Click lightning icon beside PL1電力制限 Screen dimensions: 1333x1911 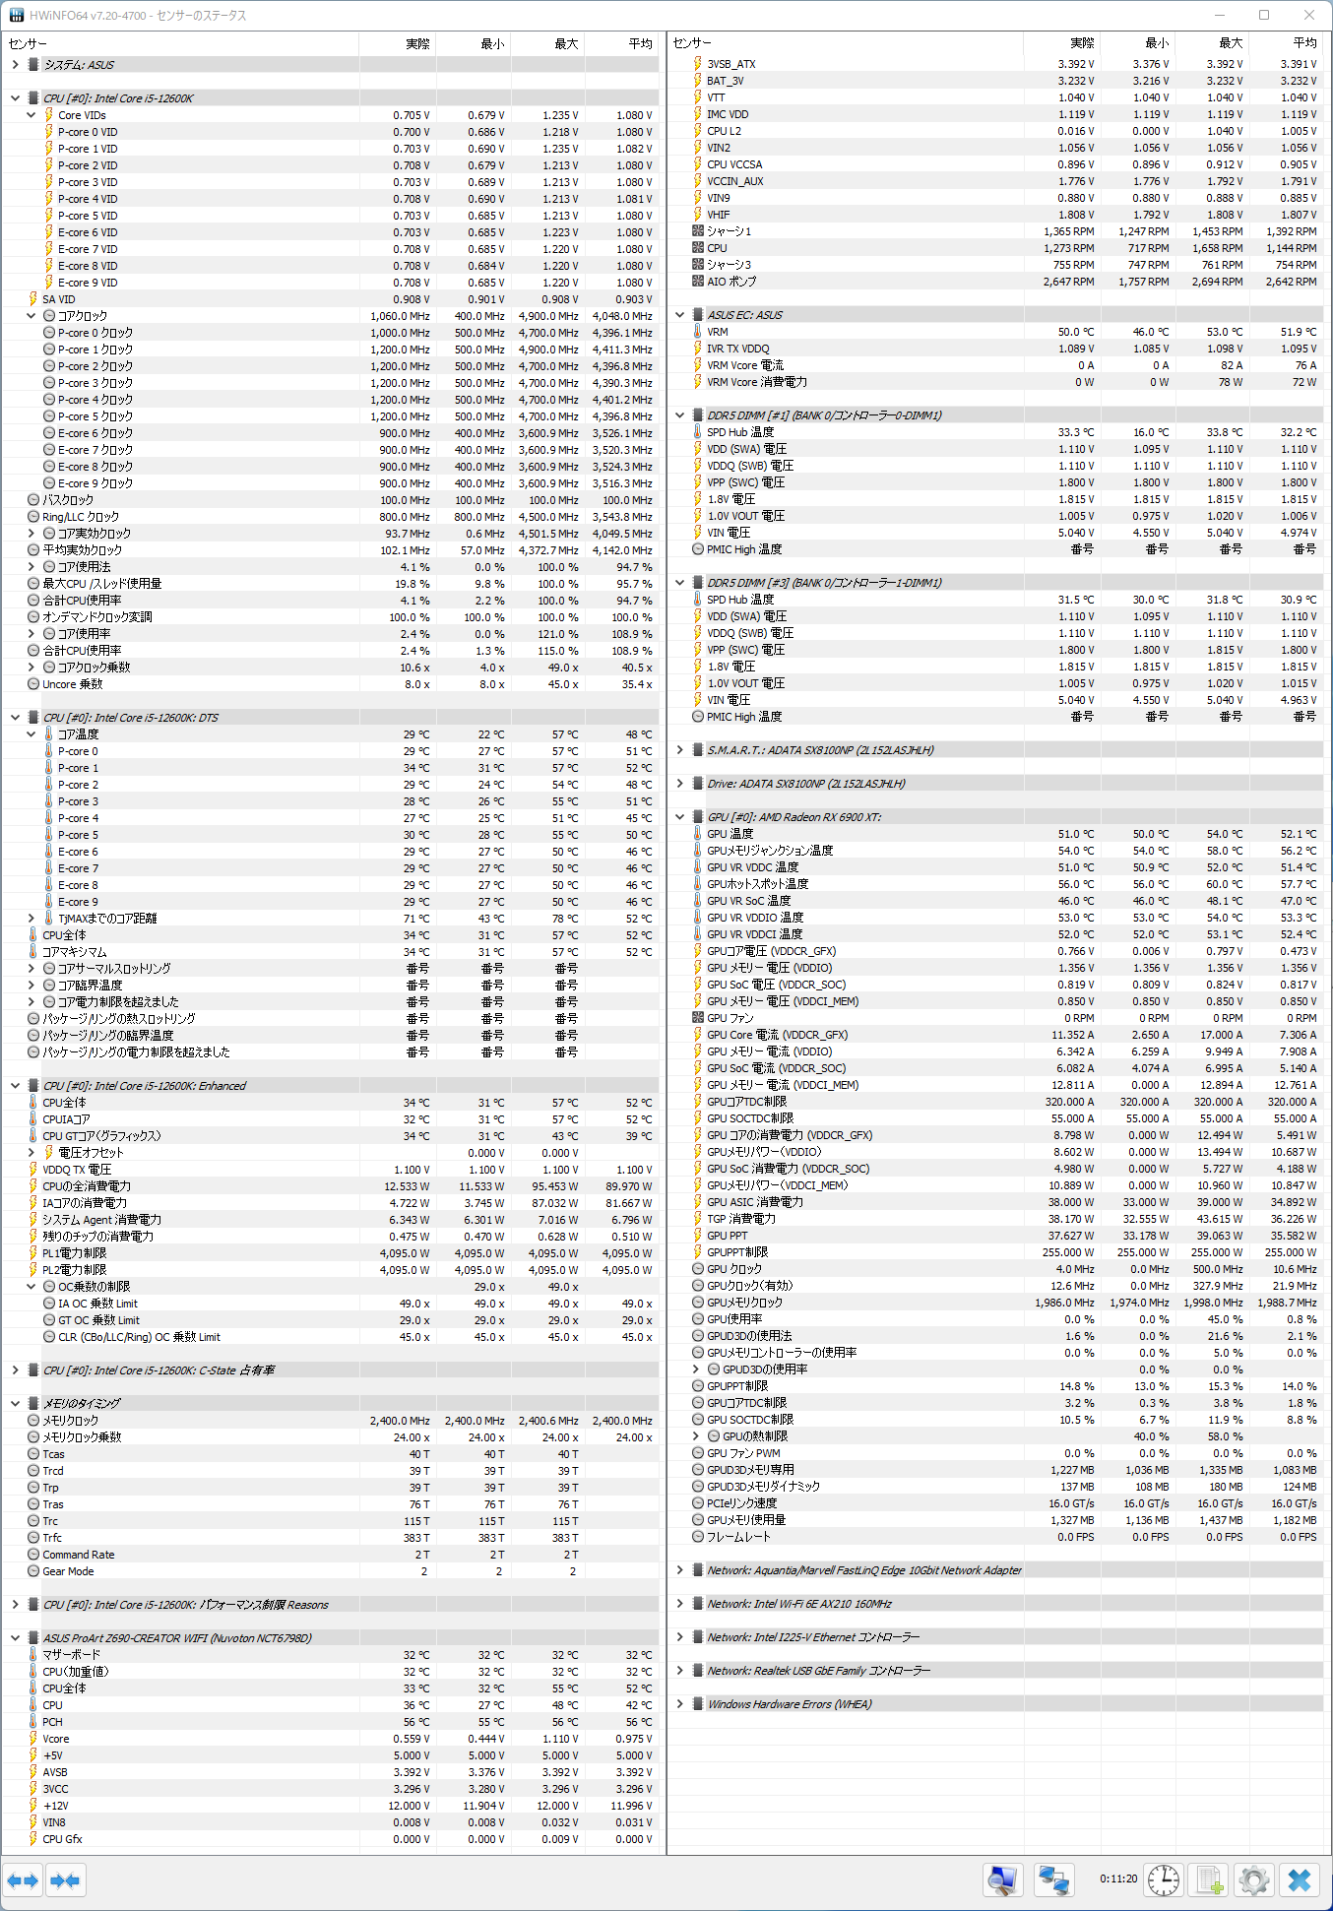coord(32,1253)
